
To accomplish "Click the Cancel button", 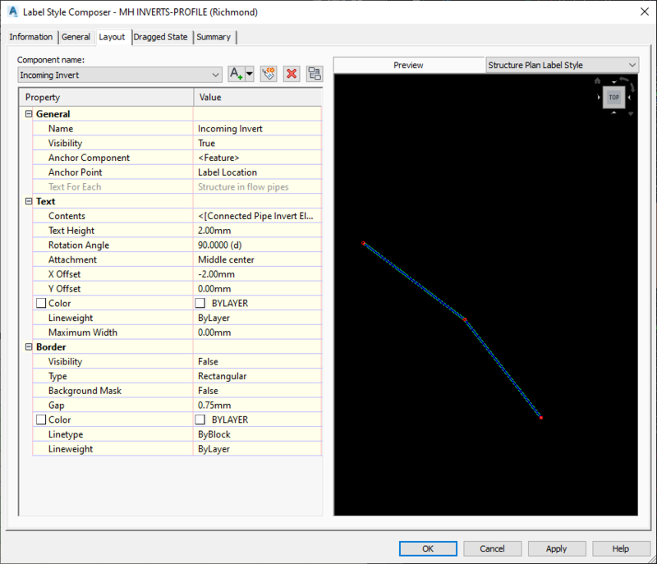I will pyautogui.click(x=492, y=548).
